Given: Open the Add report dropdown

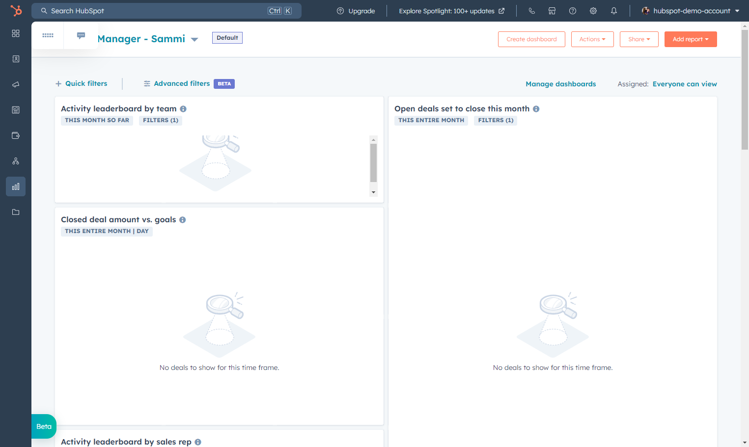Looking at the screenshot, I should point(691,39).
